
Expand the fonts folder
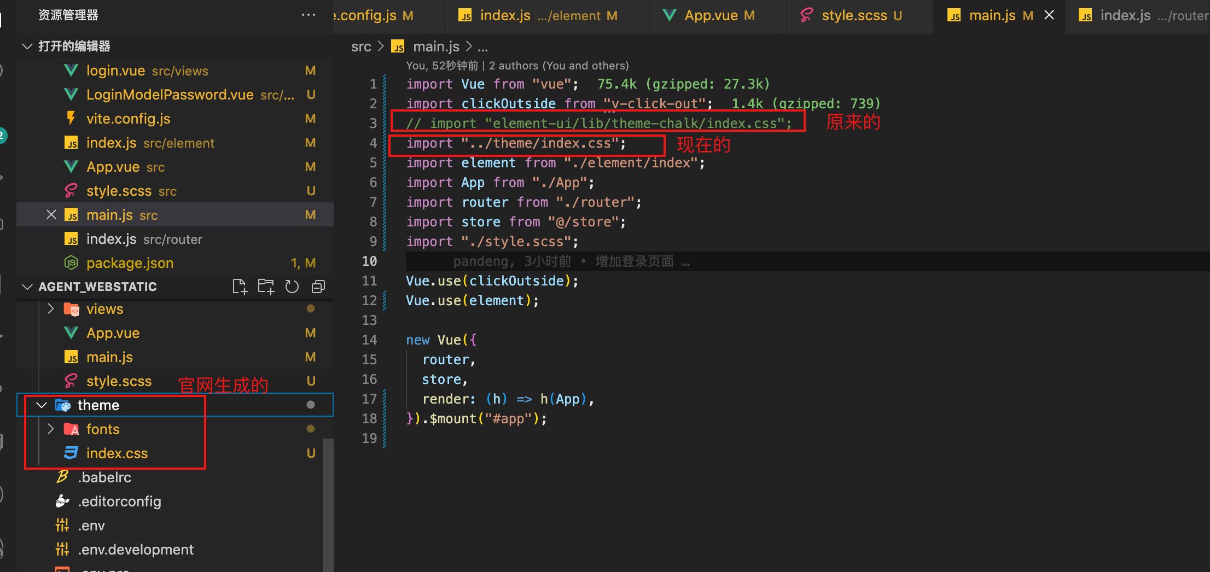pos(51,429)
